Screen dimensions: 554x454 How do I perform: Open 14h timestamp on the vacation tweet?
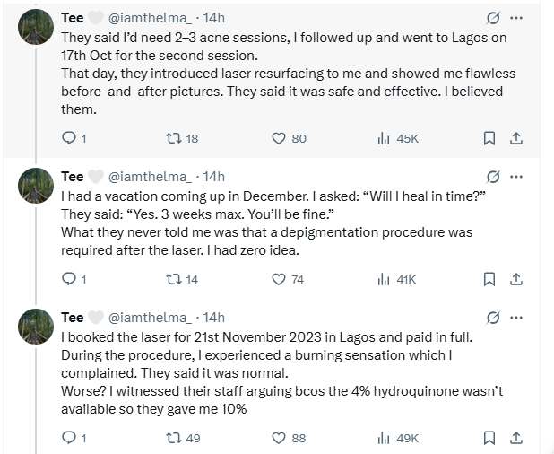[215, 177]
